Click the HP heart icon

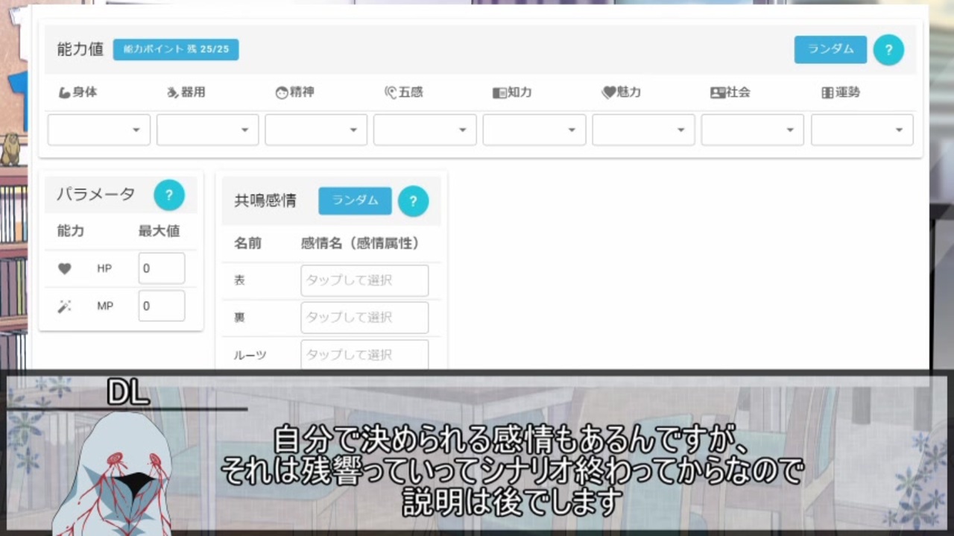65,268
